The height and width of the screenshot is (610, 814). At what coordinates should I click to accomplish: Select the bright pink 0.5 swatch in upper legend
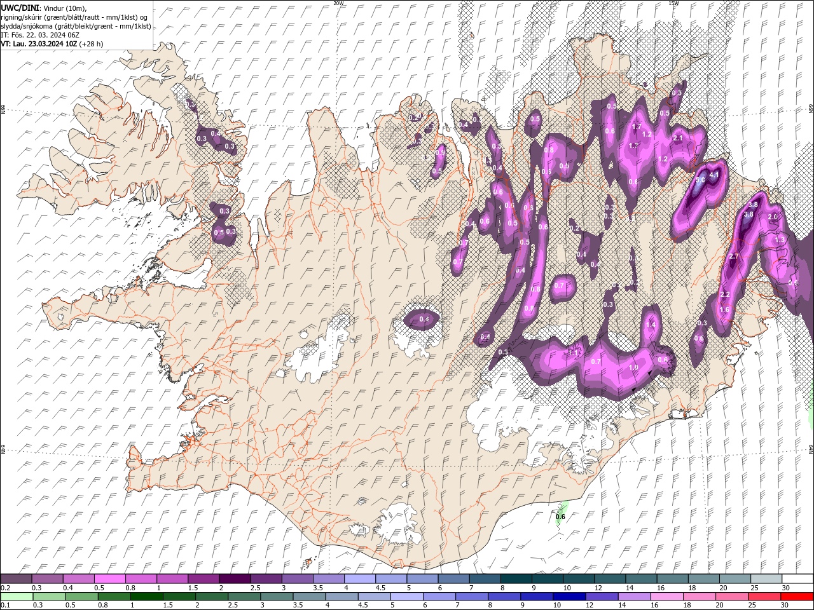tap(110, 579)
